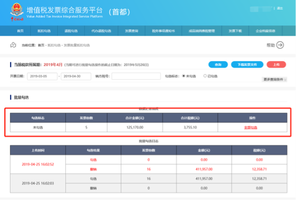Select the 已勾选 radio button
Screen dimensions: 296x200
click(205, 76)
